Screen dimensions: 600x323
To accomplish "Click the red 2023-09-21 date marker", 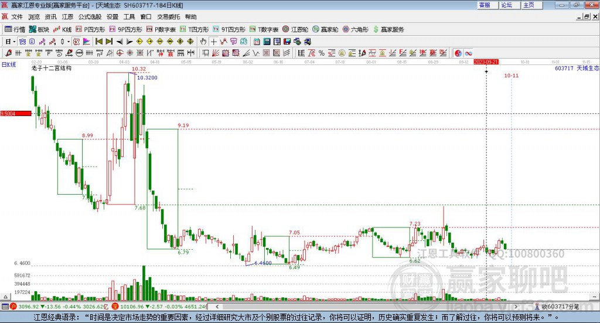I will pyautogui.click(x=486, y=62).
